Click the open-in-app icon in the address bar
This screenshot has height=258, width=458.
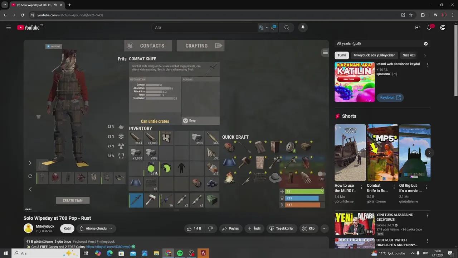[403, 15]
